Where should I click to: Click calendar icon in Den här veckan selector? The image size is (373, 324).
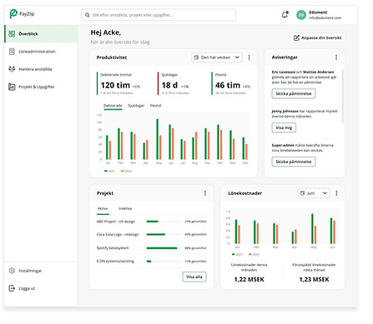point(196,57)
